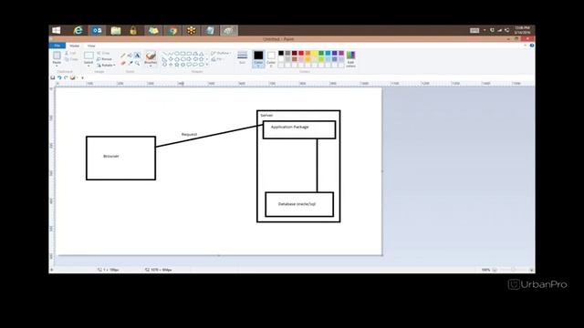The width and height of the screenshot is (584, 328).
Task: Open the Paste dropdown arrow
Action: pyautogui.click(x=57, y=65)
